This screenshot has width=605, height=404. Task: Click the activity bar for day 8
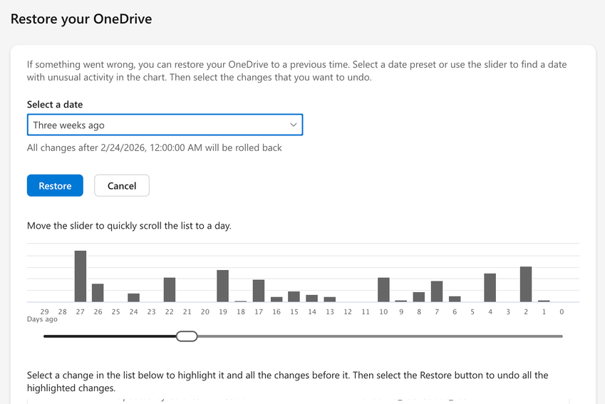tap(419, 297)
